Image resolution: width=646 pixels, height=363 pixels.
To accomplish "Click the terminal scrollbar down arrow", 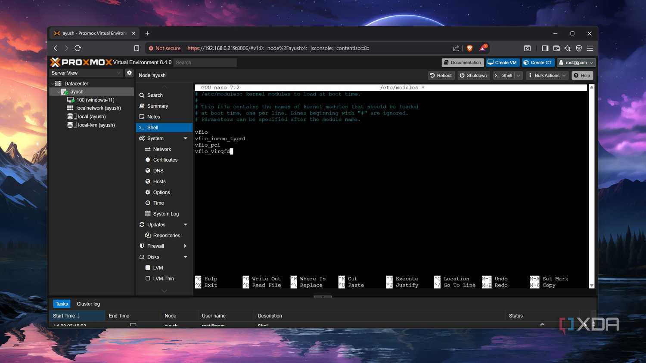I will pyautogui.click(x=591, y=286).
